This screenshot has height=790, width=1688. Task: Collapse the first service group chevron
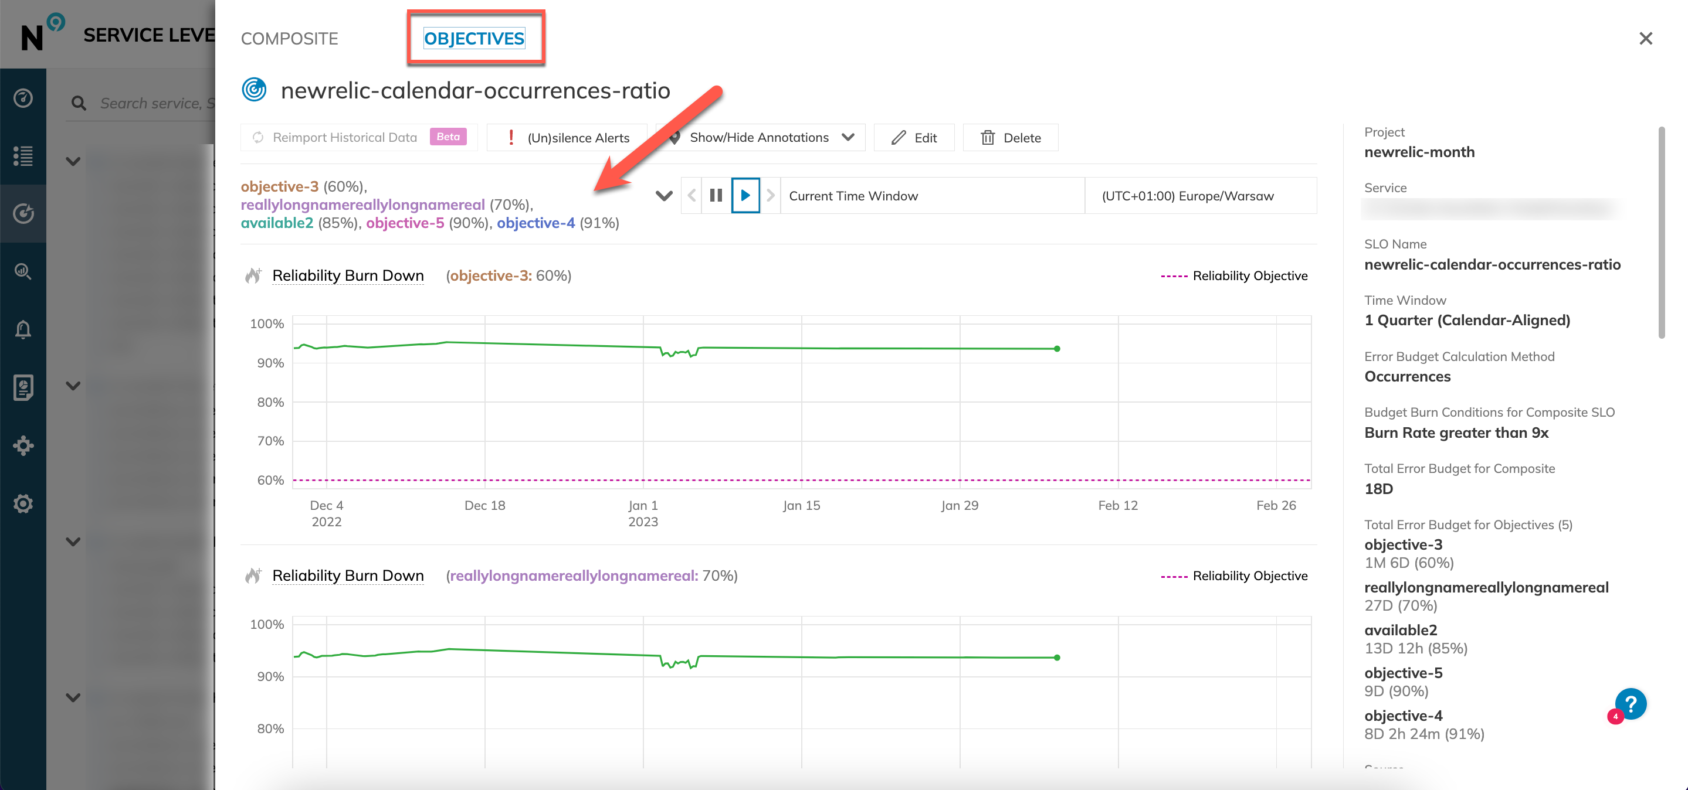tap(73, 161)
